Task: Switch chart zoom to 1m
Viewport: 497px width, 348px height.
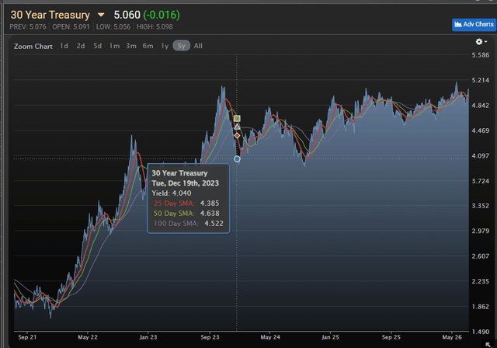Action: [x=114, y=46]
